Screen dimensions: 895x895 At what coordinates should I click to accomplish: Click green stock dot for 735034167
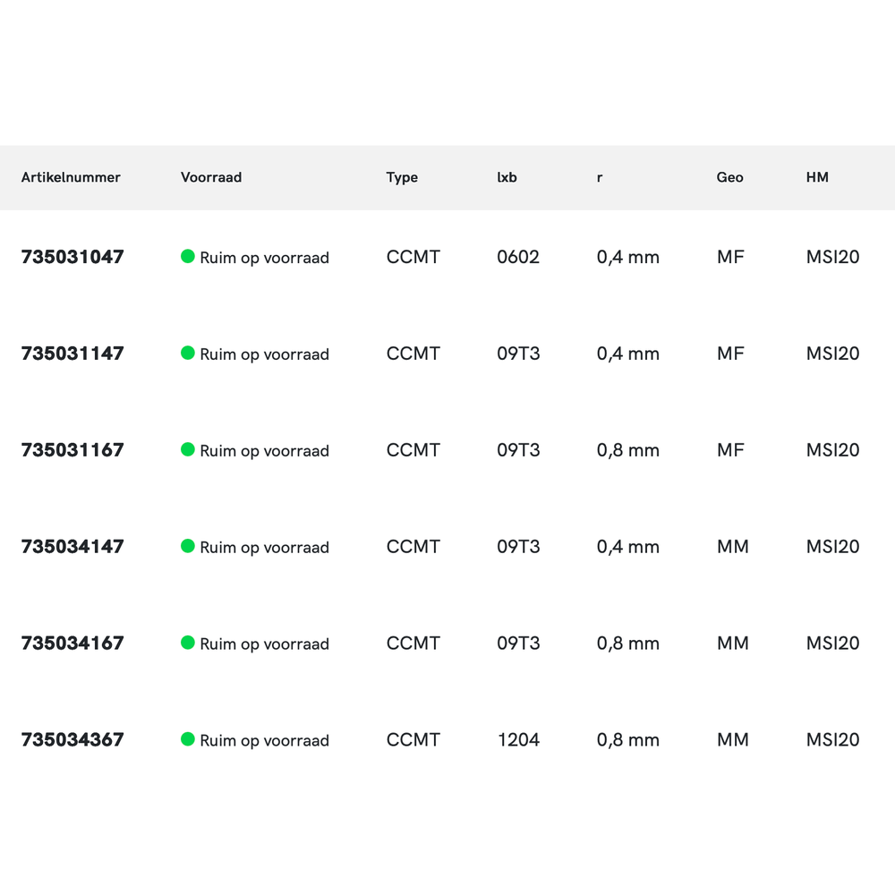pos(188,643)
